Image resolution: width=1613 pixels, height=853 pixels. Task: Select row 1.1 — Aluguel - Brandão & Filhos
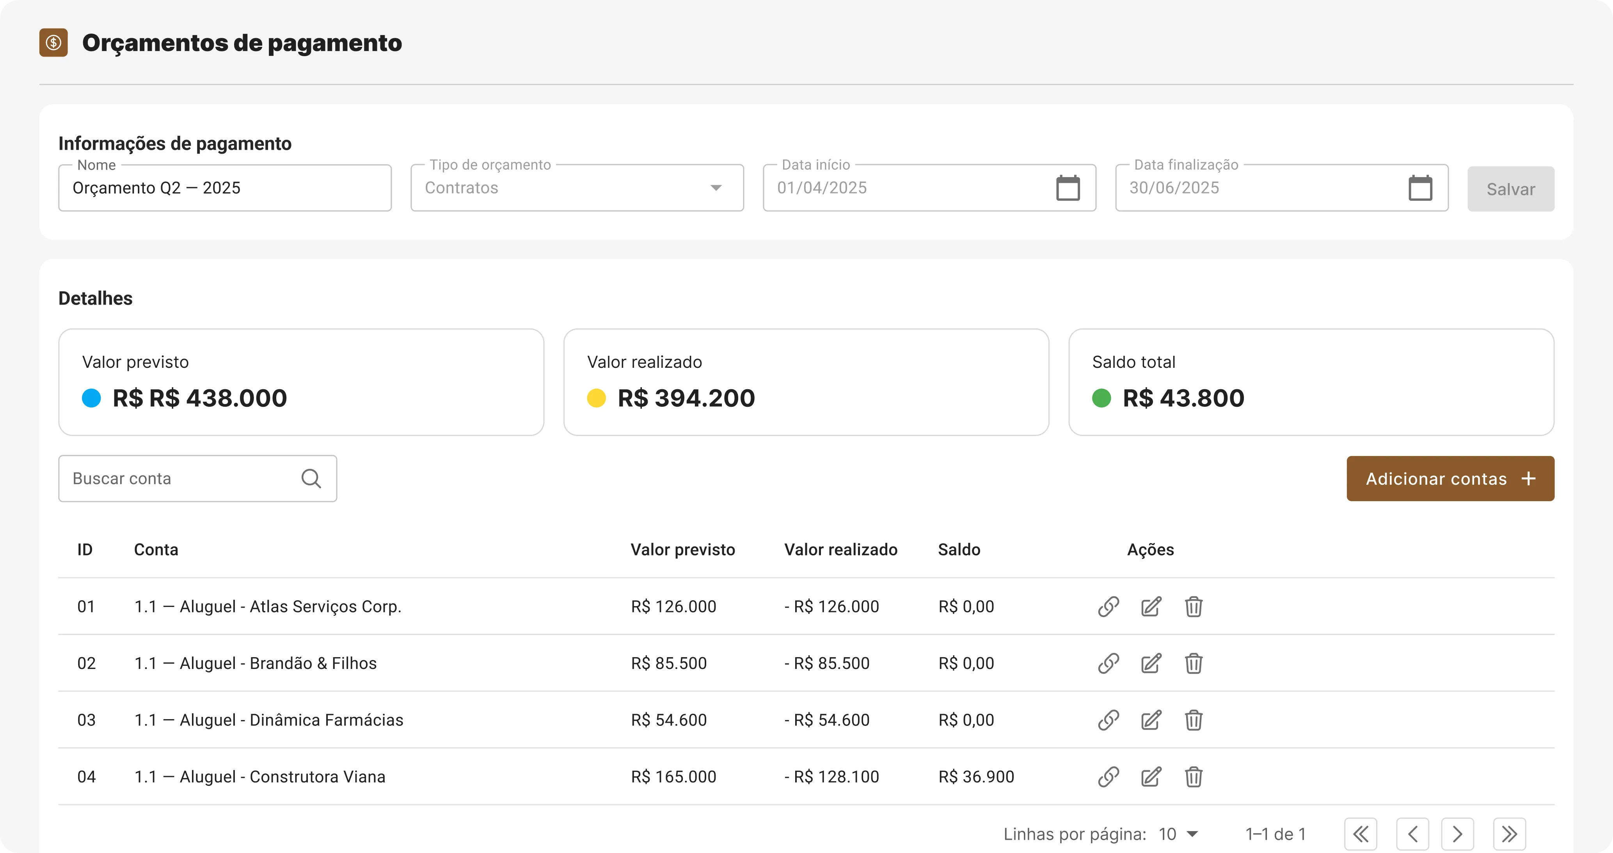tap(806, 663)
